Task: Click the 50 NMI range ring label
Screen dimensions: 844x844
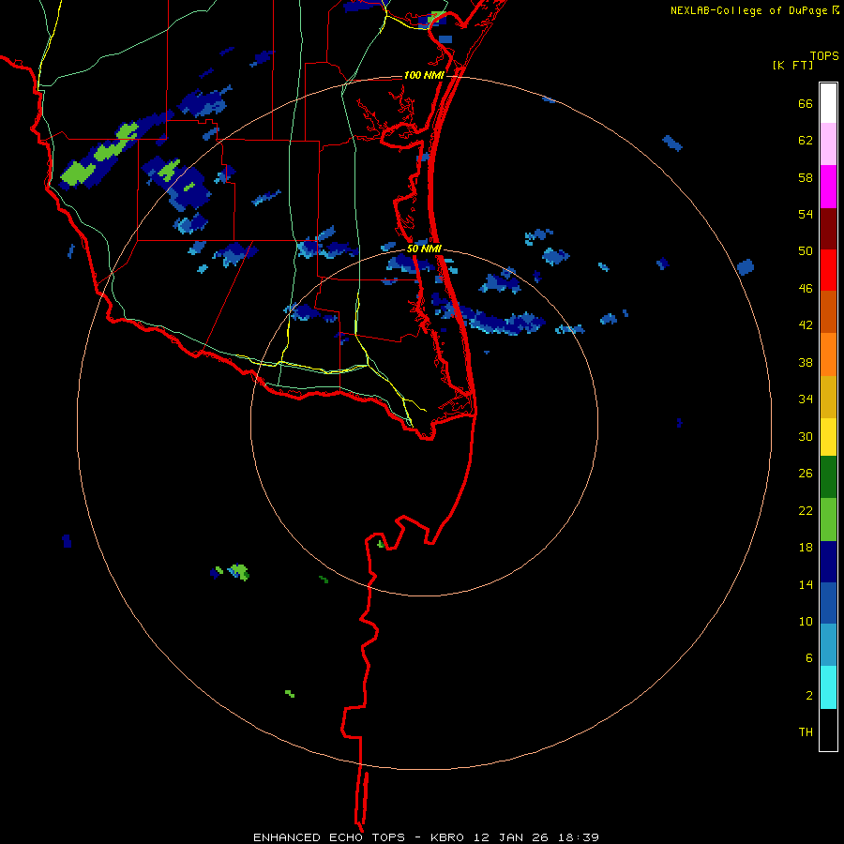Action: point(424,249)
